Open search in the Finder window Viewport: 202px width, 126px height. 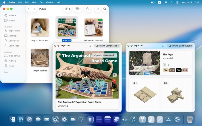pyautogui.click(x=105, y=9)
